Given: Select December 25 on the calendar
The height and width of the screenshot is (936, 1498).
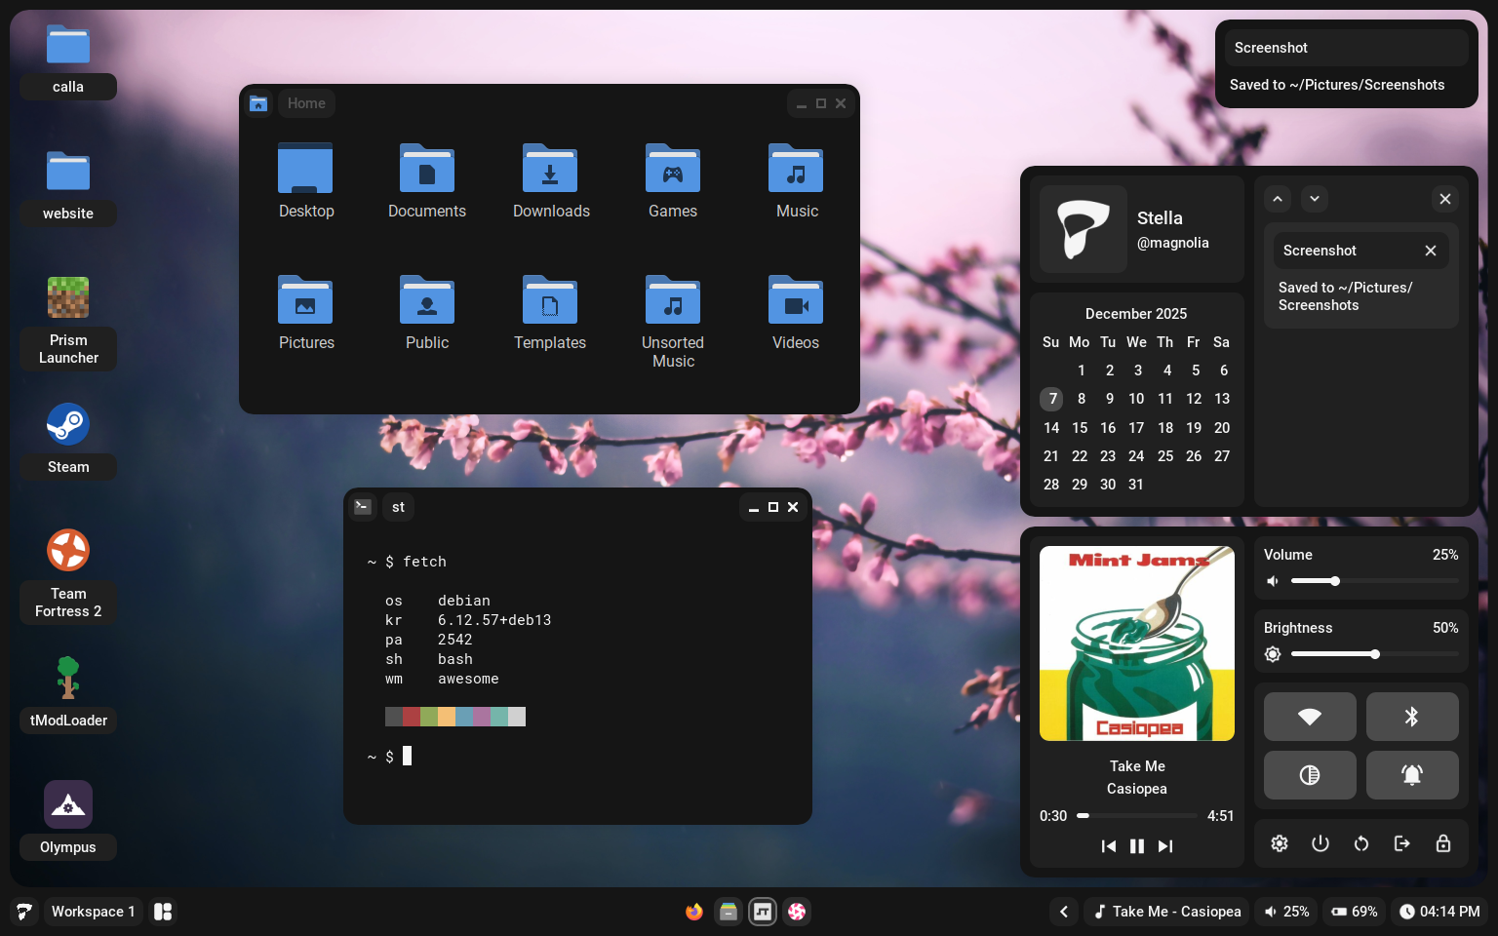Looking at the screenshot, I should coord(1165,456).
